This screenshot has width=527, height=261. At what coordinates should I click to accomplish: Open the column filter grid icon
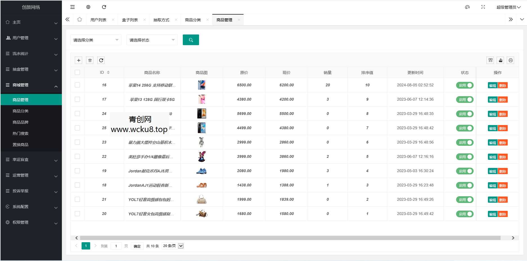490,60
